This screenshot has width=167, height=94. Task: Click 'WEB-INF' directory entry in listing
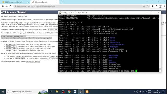click(x=113, y=58)
